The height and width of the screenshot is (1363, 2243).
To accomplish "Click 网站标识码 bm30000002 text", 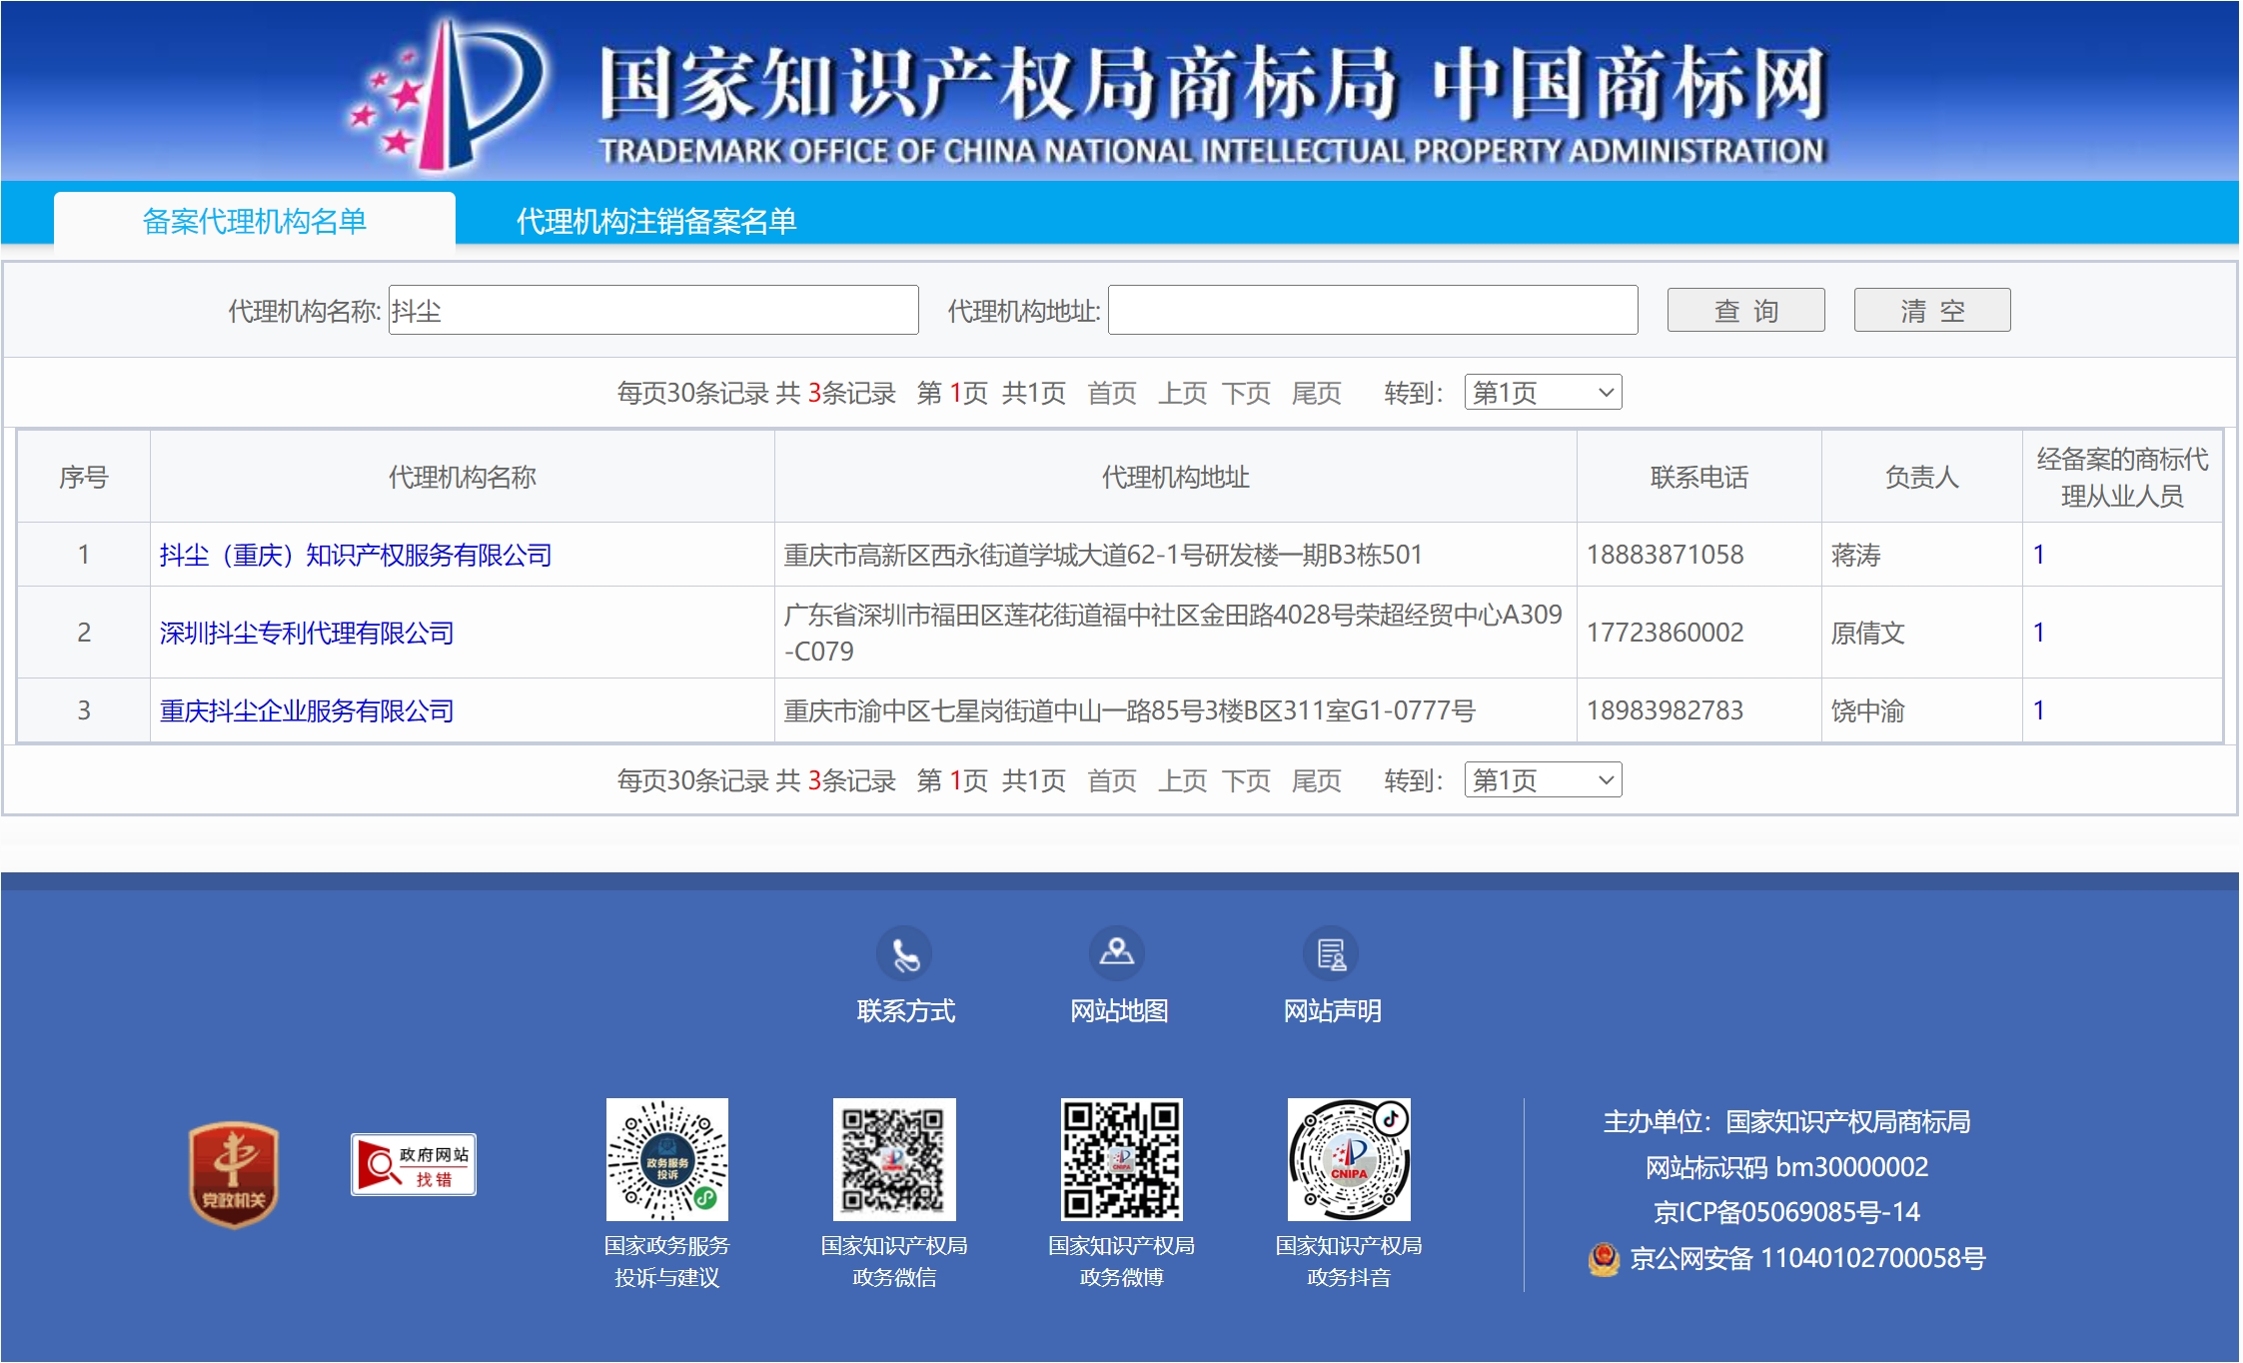I will [x=1786, y=1167].
